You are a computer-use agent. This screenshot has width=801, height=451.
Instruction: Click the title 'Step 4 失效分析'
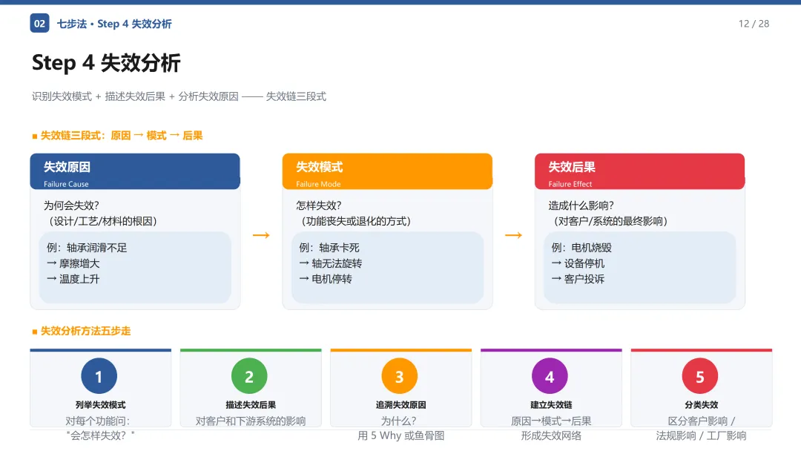click(x=106, y=63)
